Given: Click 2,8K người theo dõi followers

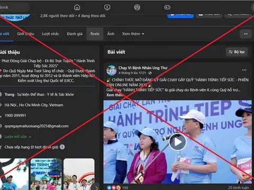Looking at the screenshot, I should click(57, 16).
